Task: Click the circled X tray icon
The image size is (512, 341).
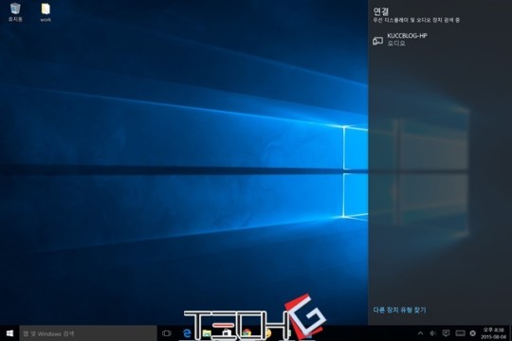Action: (x=472, y=333)
